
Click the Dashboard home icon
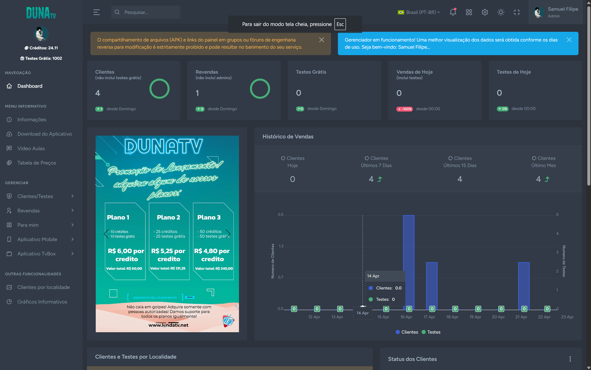(x=9, y=86)
